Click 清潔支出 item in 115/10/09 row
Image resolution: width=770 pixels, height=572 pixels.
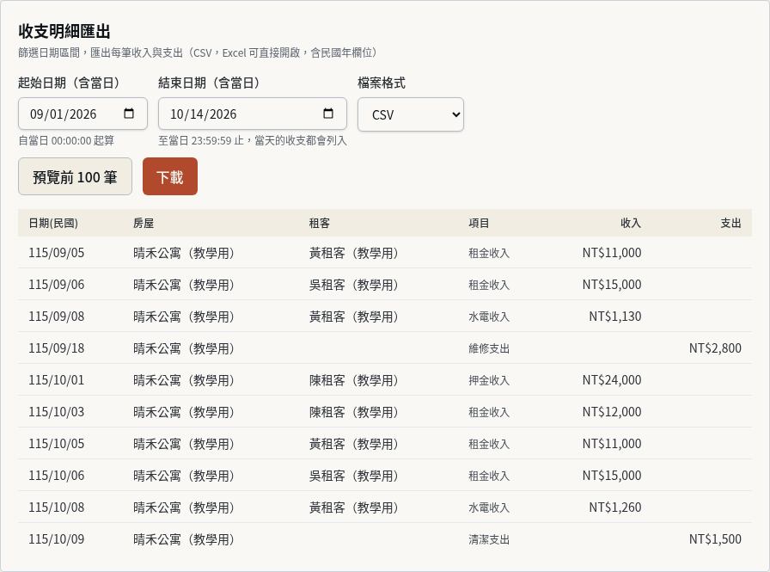tap(489, 539)
